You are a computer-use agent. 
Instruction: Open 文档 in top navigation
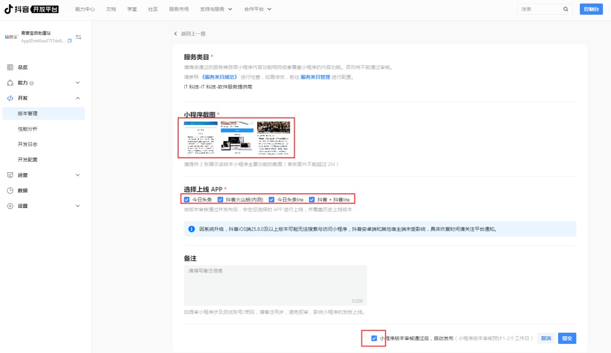click(111, 9)
